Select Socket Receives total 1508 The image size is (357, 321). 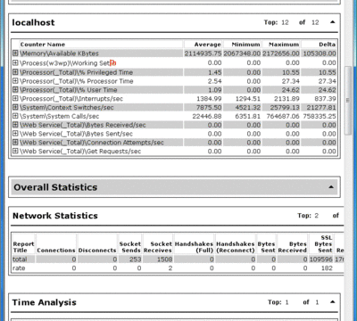[164, 259]
